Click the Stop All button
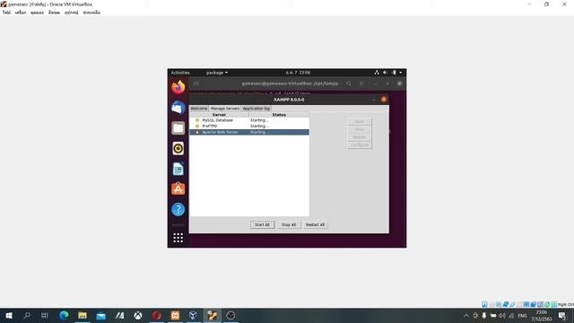The width and height of the screenshot is (574, 323). [289, 224]
